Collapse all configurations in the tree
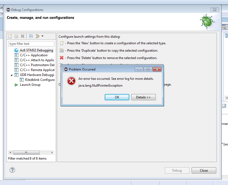Viewport: 228px width, 185px height. tap(31, 36)
